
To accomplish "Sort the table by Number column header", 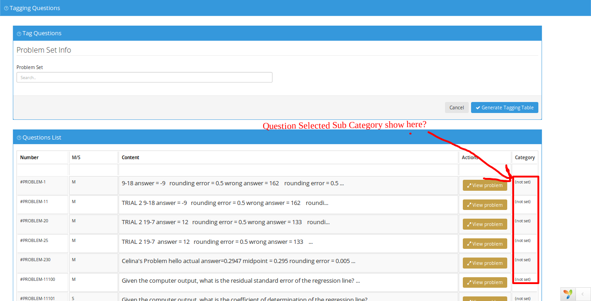I will 29,157.
